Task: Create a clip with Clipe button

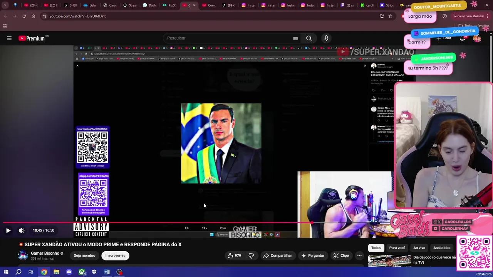Action: point(341,255)
